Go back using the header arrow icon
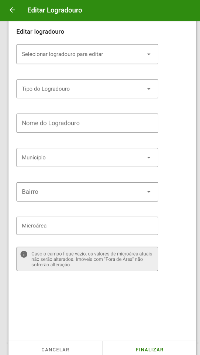The height and width of the screenshot is (355, 200). 12,10
